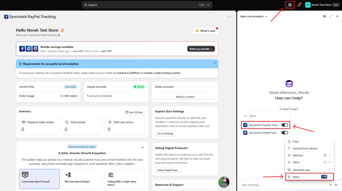The height and width of the screenshot is (191, 342).
Task: Click the Synctrack PayPal Tracking app icon in list
Action: point(245,125)
